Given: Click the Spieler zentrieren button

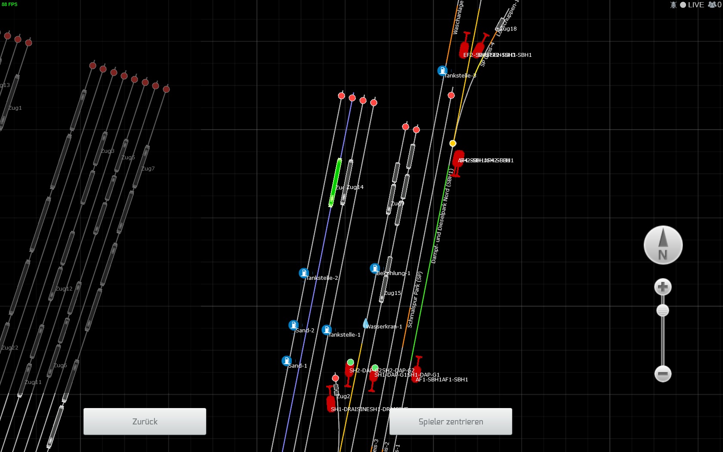Looking at the screenshot, I should click(451, 421).
